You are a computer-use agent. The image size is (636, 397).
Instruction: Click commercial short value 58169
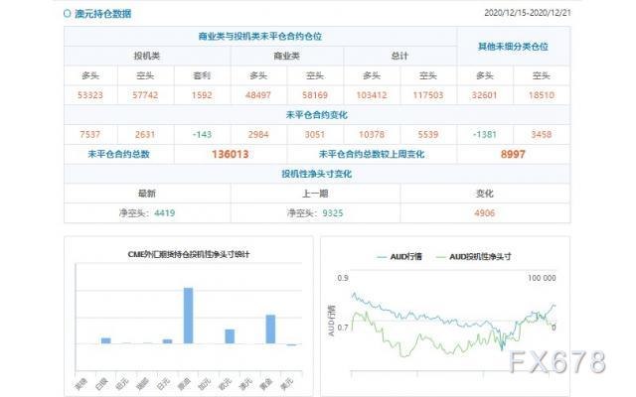click(315, 95)
